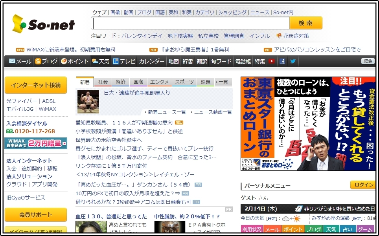Image resolution: width=379 pixels, height=236 pixels.
Task: Open 新着ニュース一覧 link
Action: 167,112
